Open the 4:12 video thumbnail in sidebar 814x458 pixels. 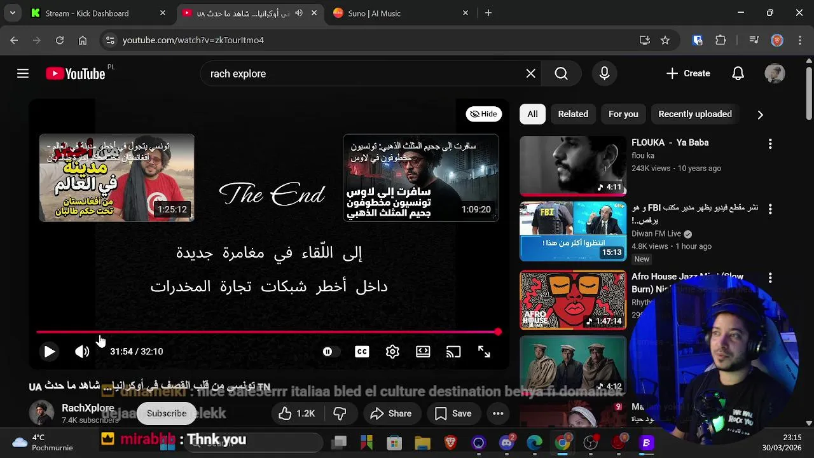click(x=573, y=366)
